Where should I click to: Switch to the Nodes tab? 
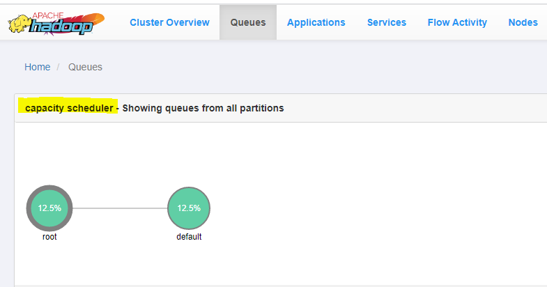(x=523, y=22)
